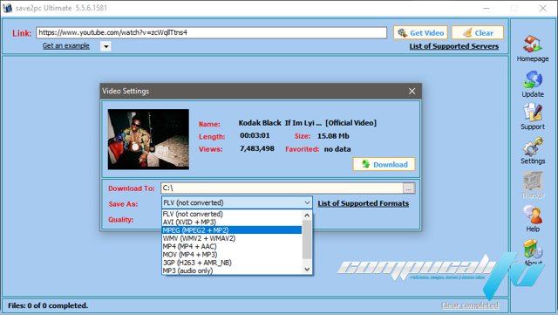This screenshot has height=315, width=558.
Task: Open the List of Supported Formats link
Action: pyautogui.click(x=363, y=203)
